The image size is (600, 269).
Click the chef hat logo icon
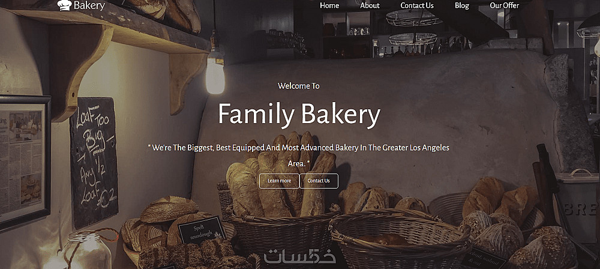tap(65, 5)
